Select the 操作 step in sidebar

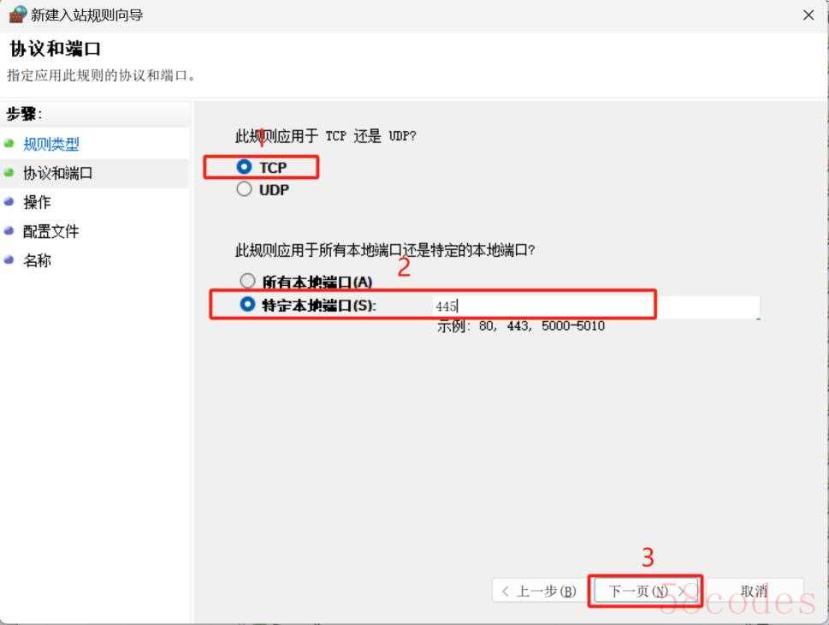37,202
